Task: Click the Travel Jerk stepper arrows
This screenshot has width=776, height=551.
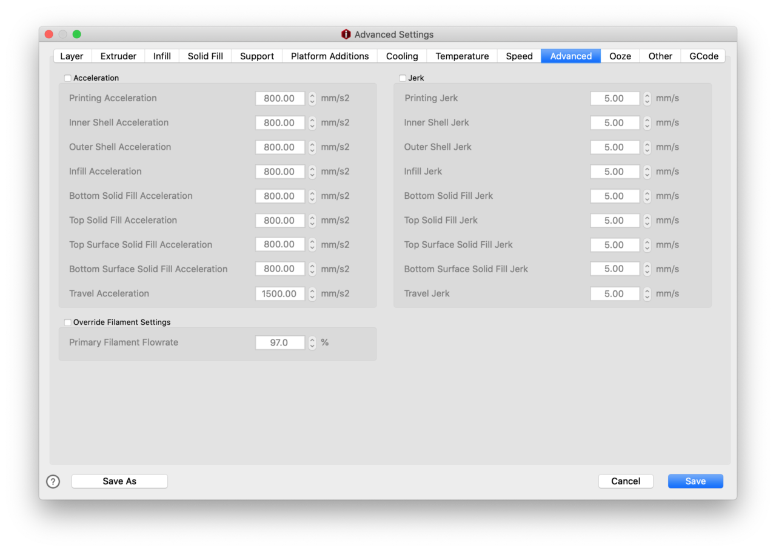Action: click(x=647, y=294)
